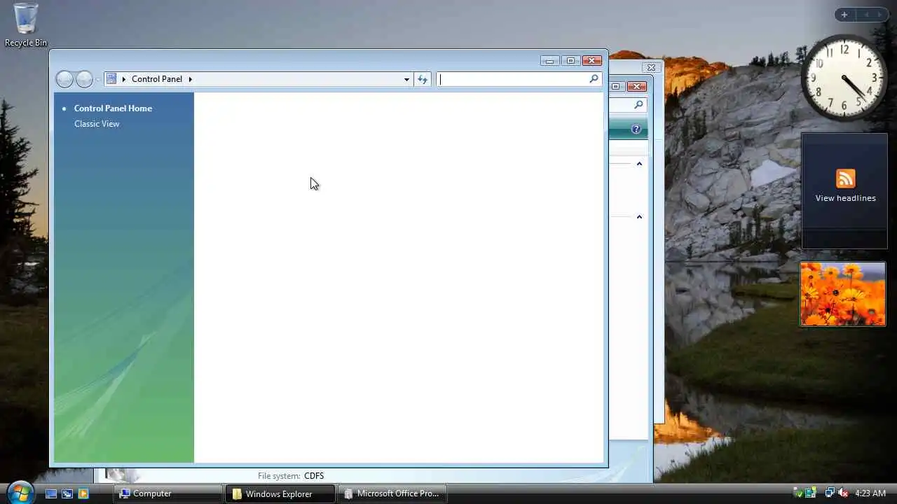Add gadgets with the sidebar plus button
The image size is (897, 504).
844,15
